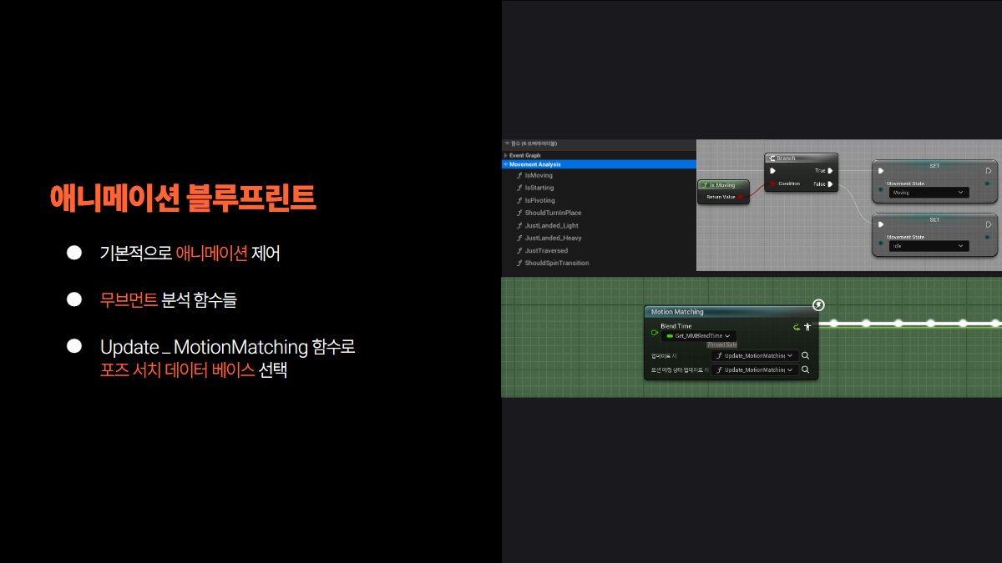
Task: Select the JustLanded_Heavy function
Action: pos(553,238)
